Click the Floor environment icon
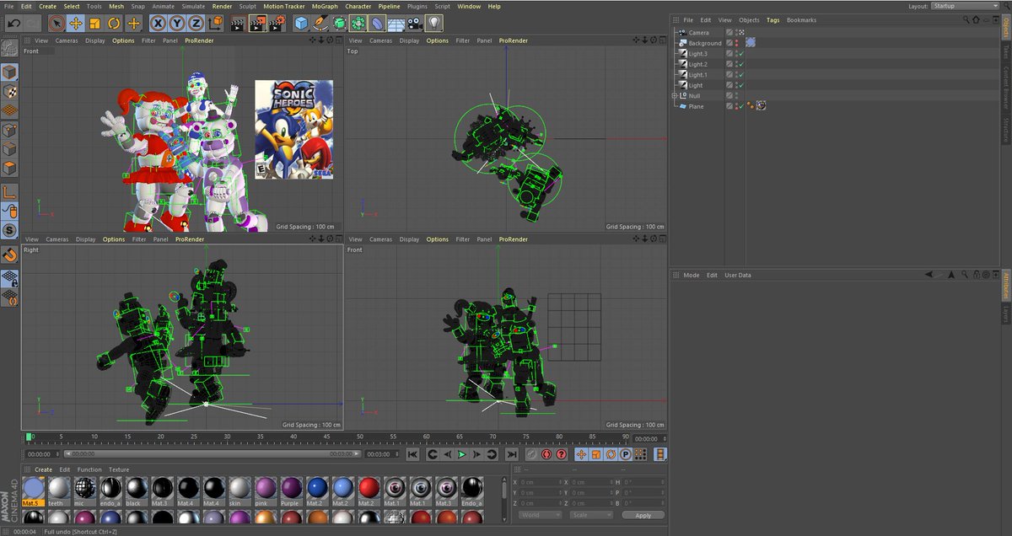This screenshot has width=1012, height=536. (x=395, y=23)
